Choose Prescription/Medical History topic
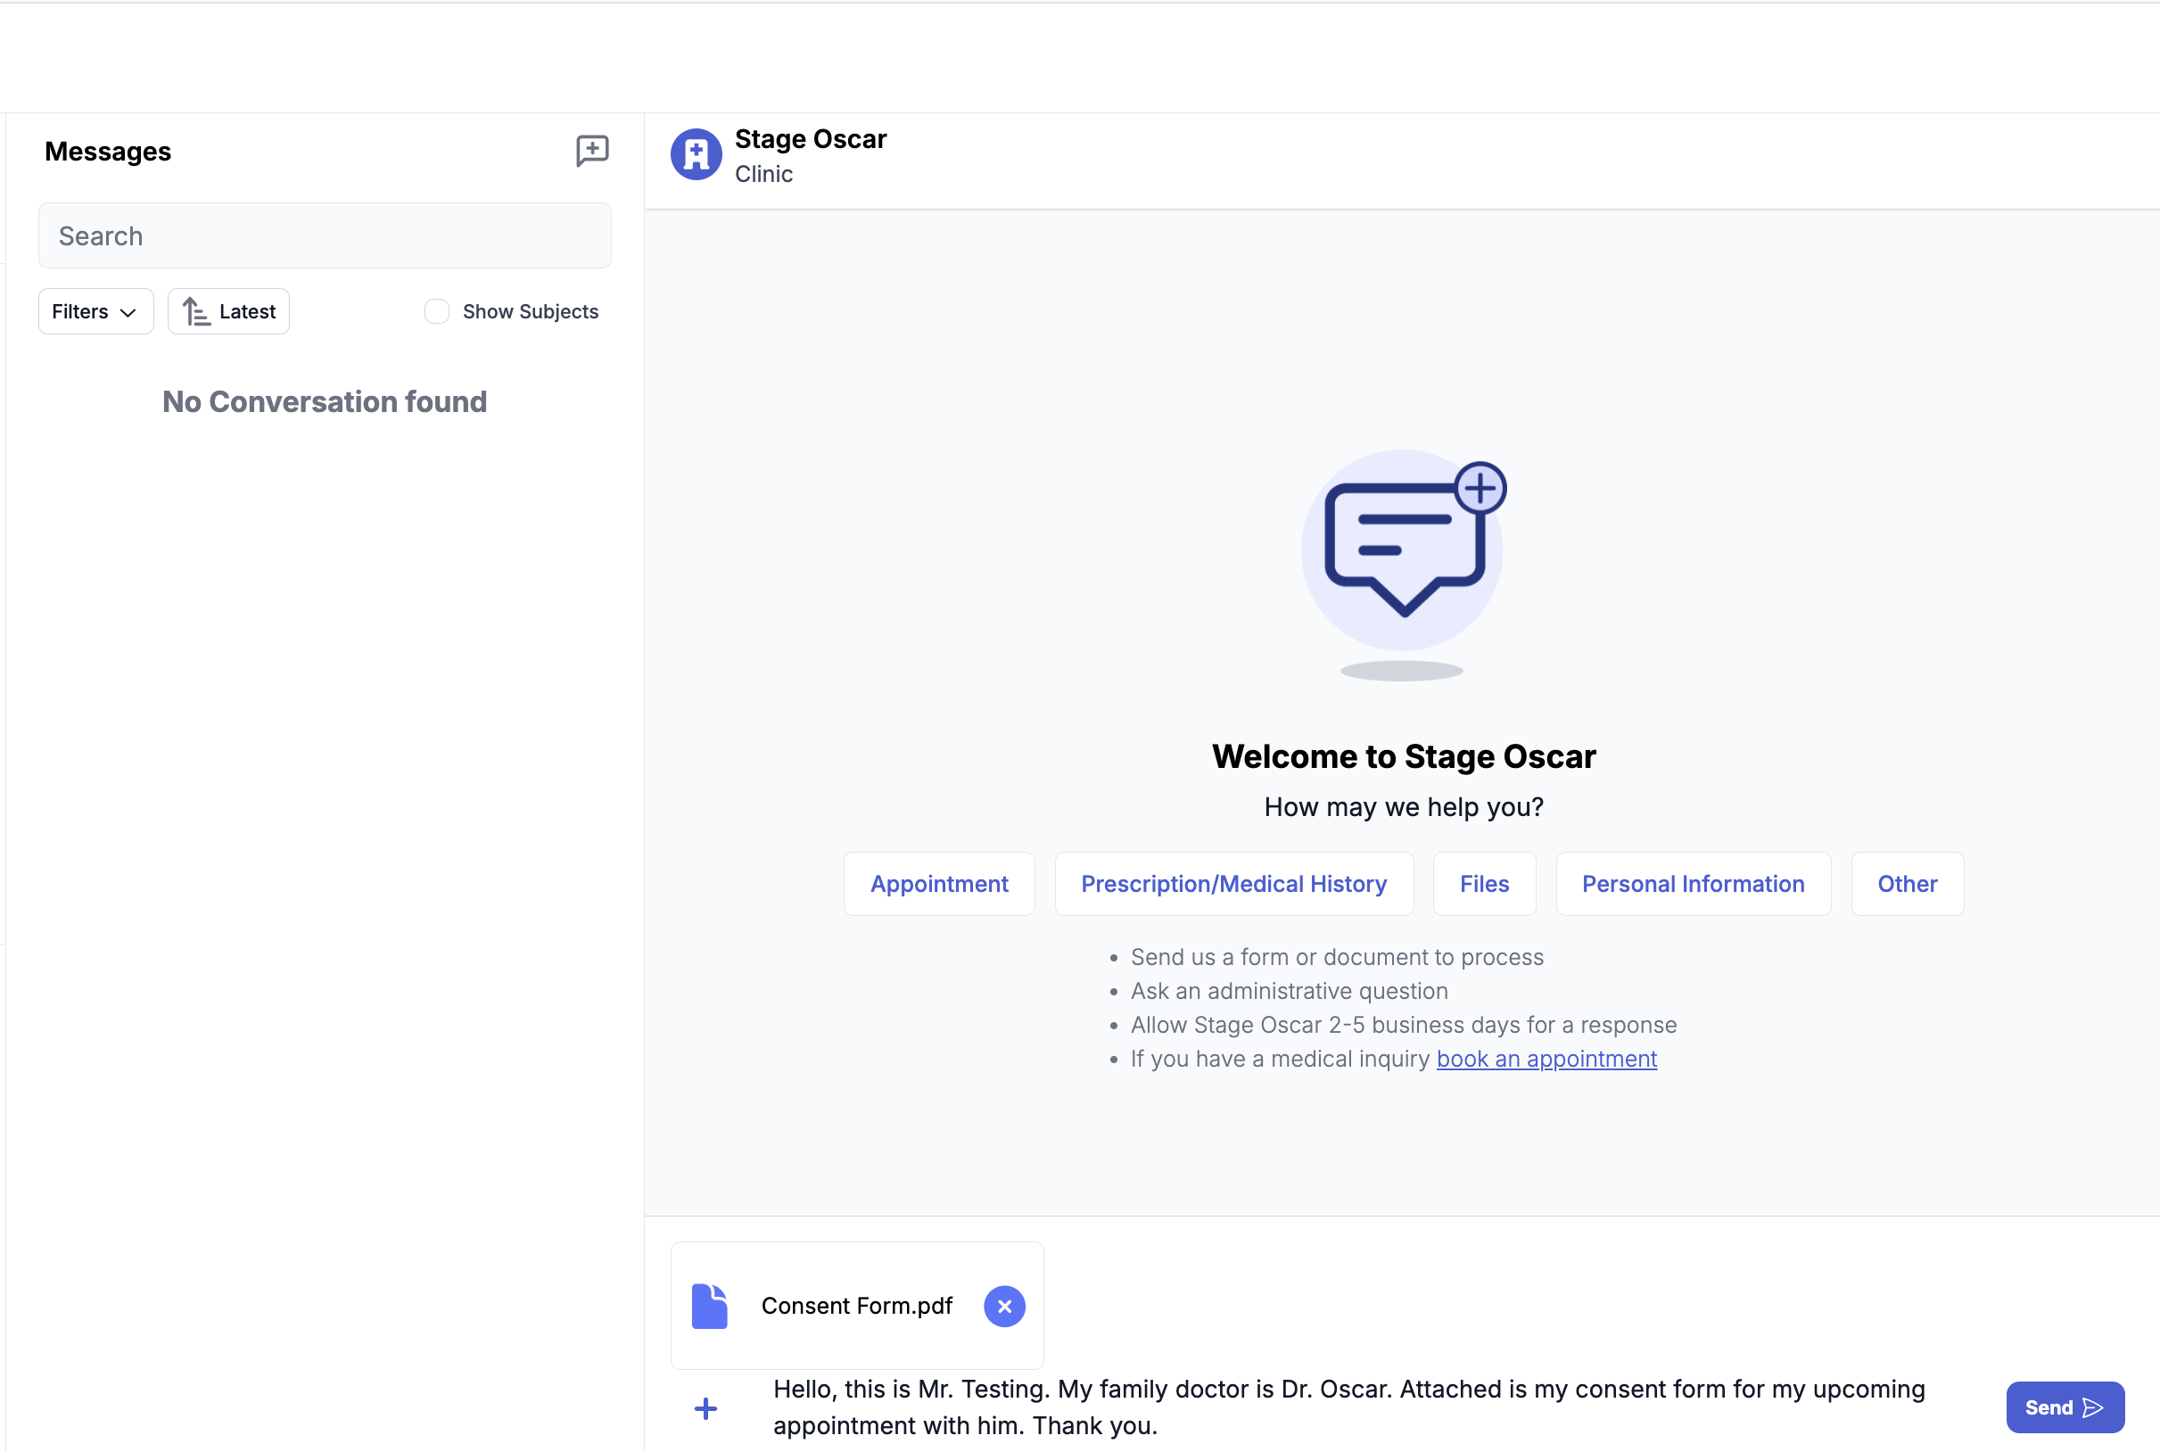The width and height of the screenshot is (2160, 1452). pos(1233,884)
